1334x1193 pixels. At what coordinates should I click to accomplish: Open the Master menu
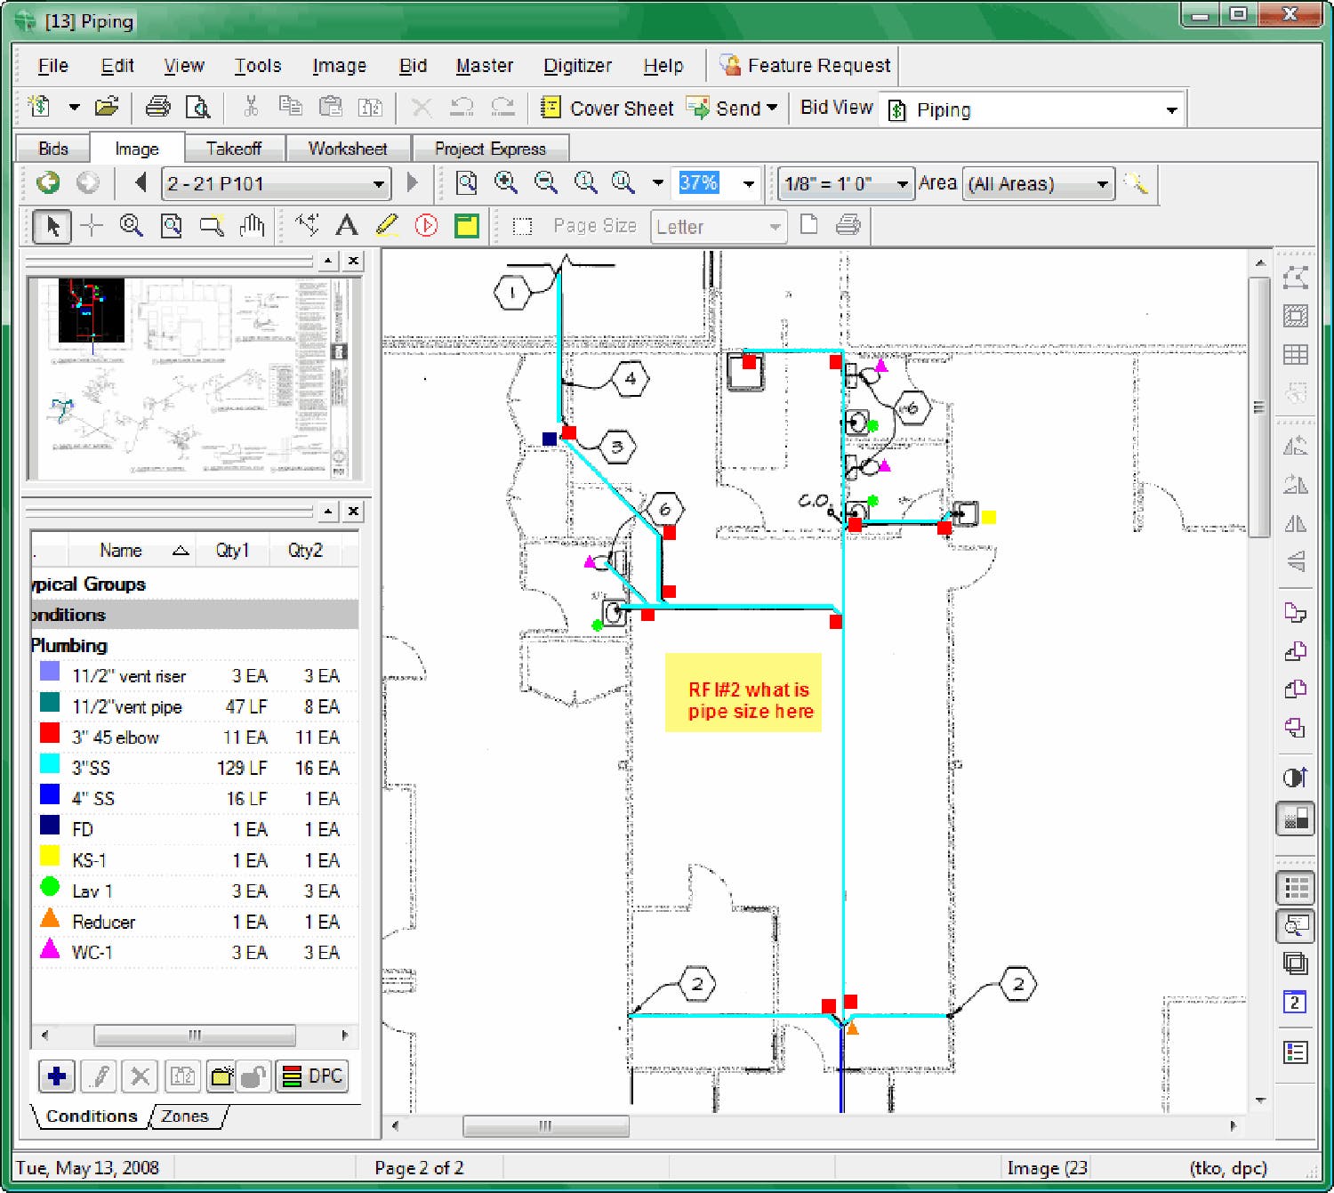[x=484, y=66]
